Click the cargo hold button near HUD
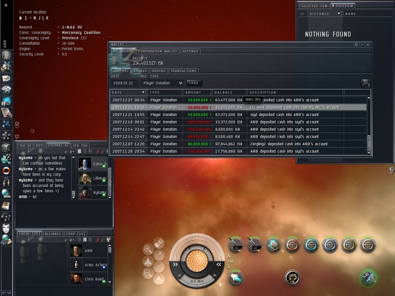This screenshot has height=296, width=395. (x=159, y=244)
